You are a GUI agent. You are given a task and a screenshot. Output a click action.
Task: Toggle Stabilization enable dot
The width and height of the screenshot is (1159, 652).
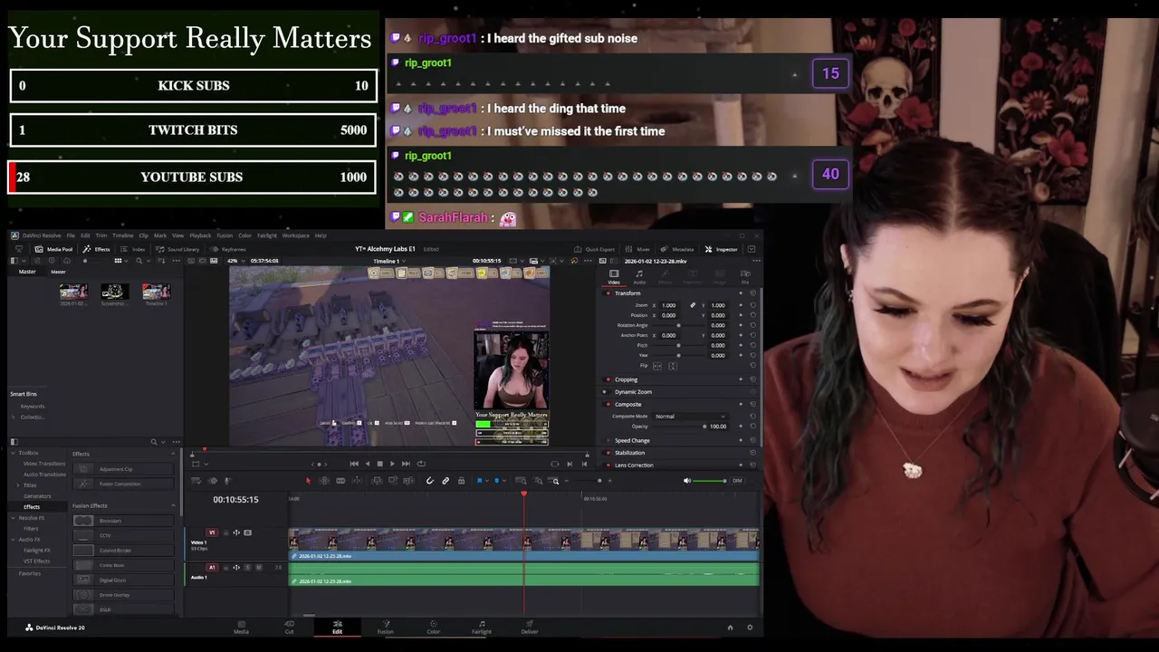[608, 453]
